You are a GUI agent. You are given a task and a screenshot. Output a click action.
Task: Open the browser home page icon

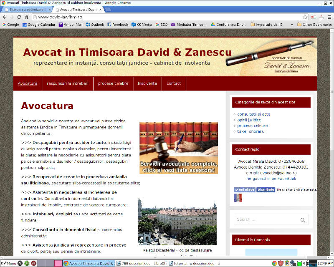(x=27, y=17)
